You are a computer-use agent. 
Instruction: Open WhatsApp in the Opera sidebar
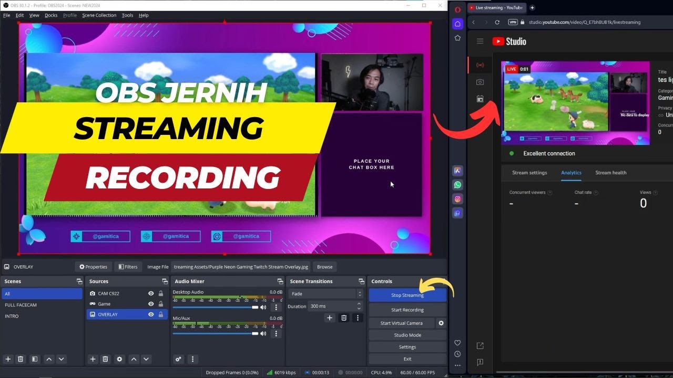[457, 185]
